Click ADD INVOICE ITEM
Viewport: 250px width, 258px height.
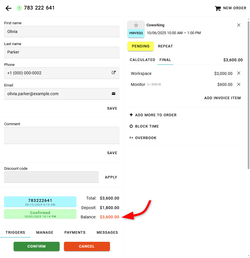pyautogui.click(x=222, y=98)
